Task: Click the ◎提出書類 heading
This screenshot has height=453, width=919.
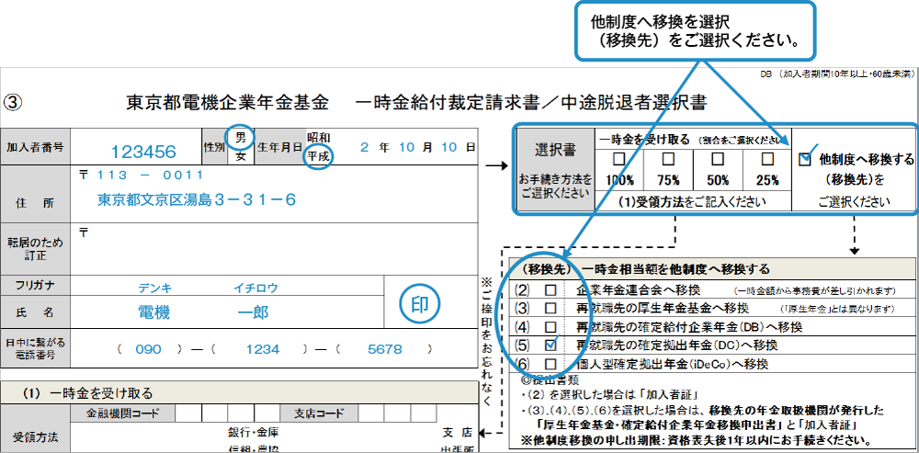Action: pyautogui.click(x=550, y=379)
